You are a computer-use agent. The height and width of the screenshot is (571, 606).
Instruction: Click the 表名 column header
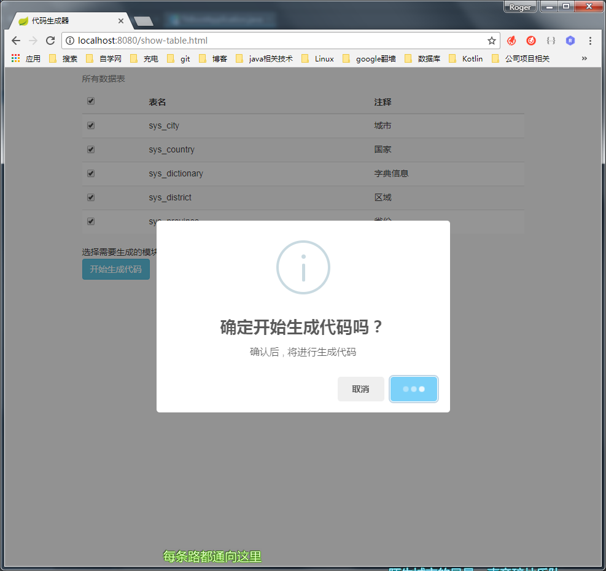157,102
